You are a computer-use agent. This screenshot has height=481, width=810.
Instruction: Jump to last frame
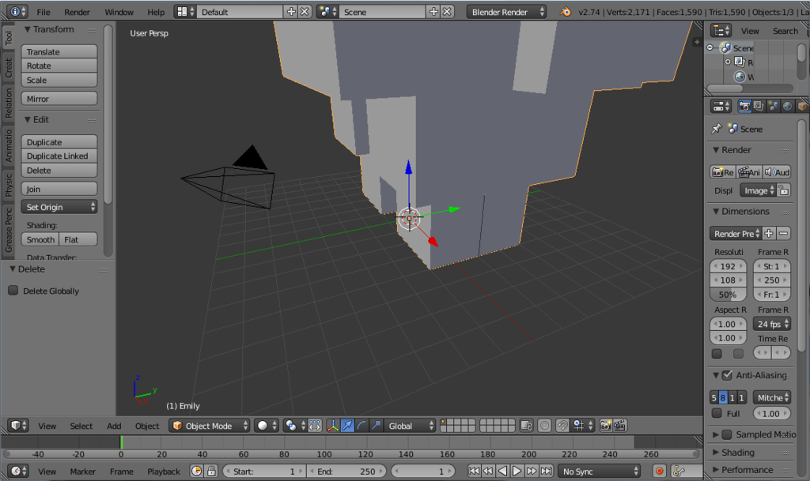point(546,471)
